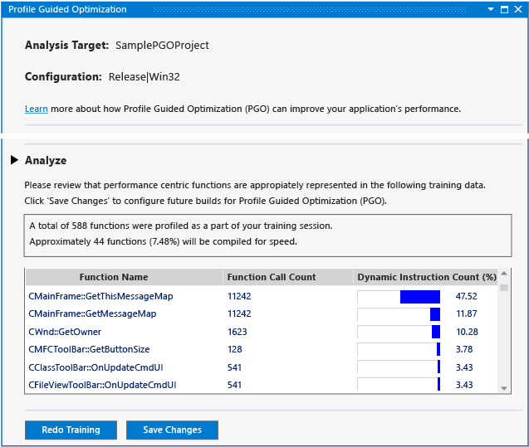Sort by Dynamic Instruction Count column
This screenshot has height=447, width=529.
(x=426, y=277)
